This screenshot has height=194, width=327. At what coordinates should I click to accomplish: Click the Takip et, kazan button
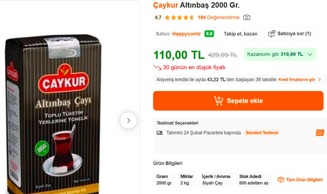point(240,34)
